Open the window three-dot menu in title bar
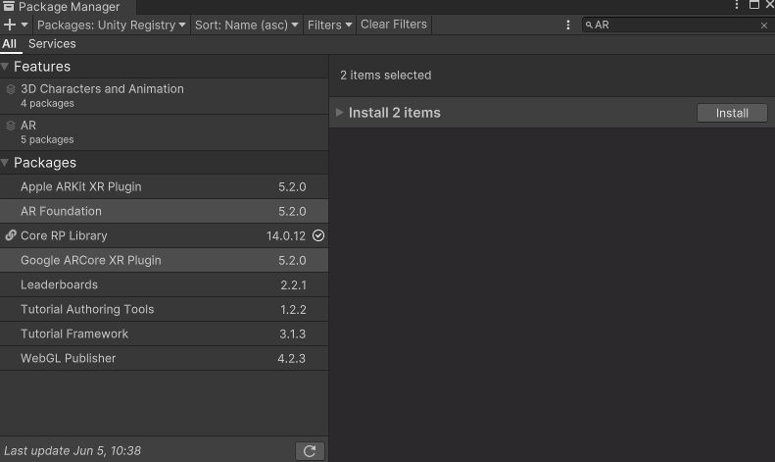The image size is (775, 462). coord(737,5)
